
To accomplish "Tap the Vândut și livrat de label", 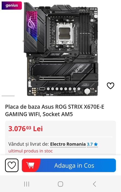I will click(29, 144).
